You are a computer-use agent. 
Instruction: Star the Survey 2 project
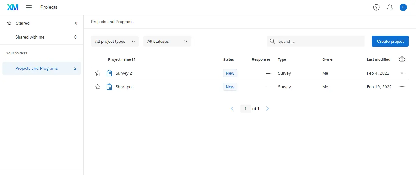[98, 73]
